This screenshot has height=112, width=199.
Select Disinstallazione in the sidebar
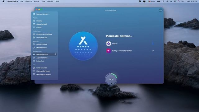[44, 54]
